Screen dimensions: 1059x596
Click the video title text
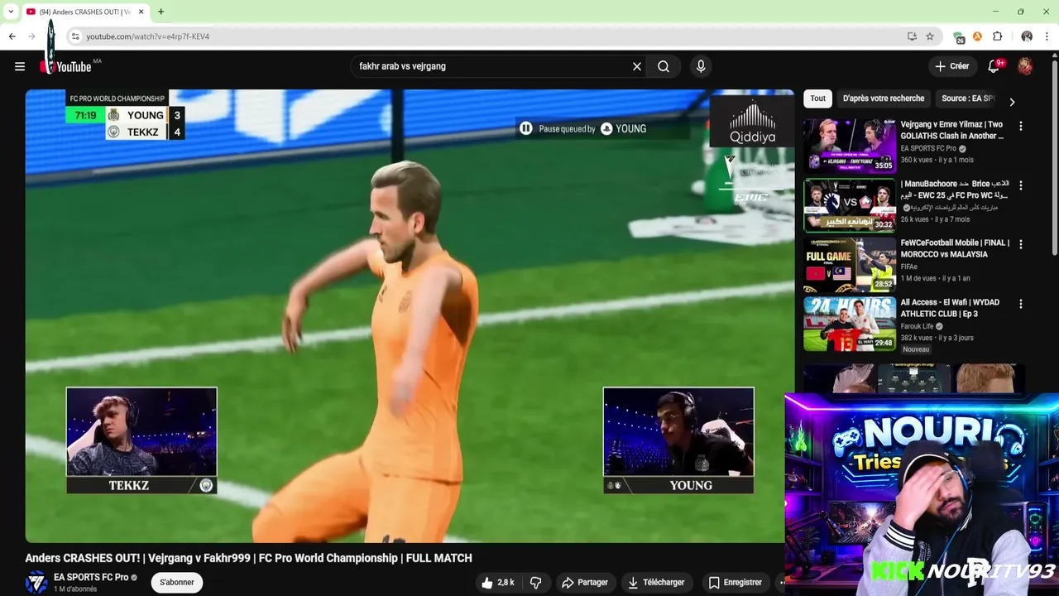click(x=248, y=558)
